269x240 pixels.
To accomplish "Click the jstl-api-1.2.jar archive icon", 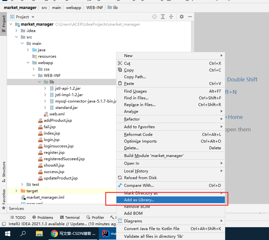I will tap(51, 88).
